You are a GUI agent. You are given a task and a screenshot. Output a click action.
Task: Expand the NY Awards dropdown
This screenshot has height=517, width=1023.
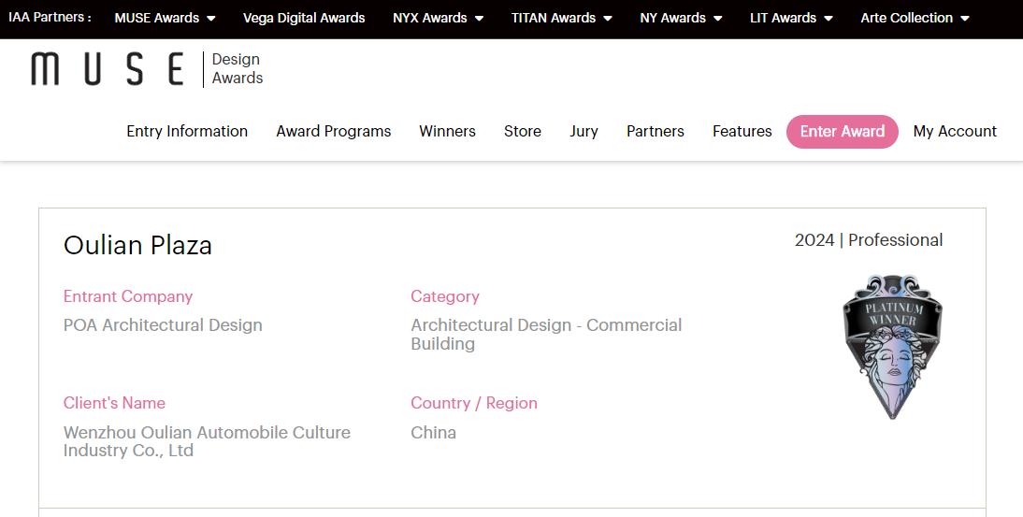(x=681, y=19)
